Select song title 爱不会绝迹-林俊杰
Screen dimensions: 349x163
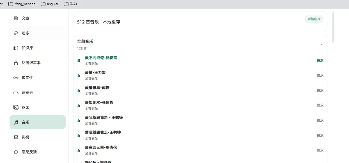[101, 58]
